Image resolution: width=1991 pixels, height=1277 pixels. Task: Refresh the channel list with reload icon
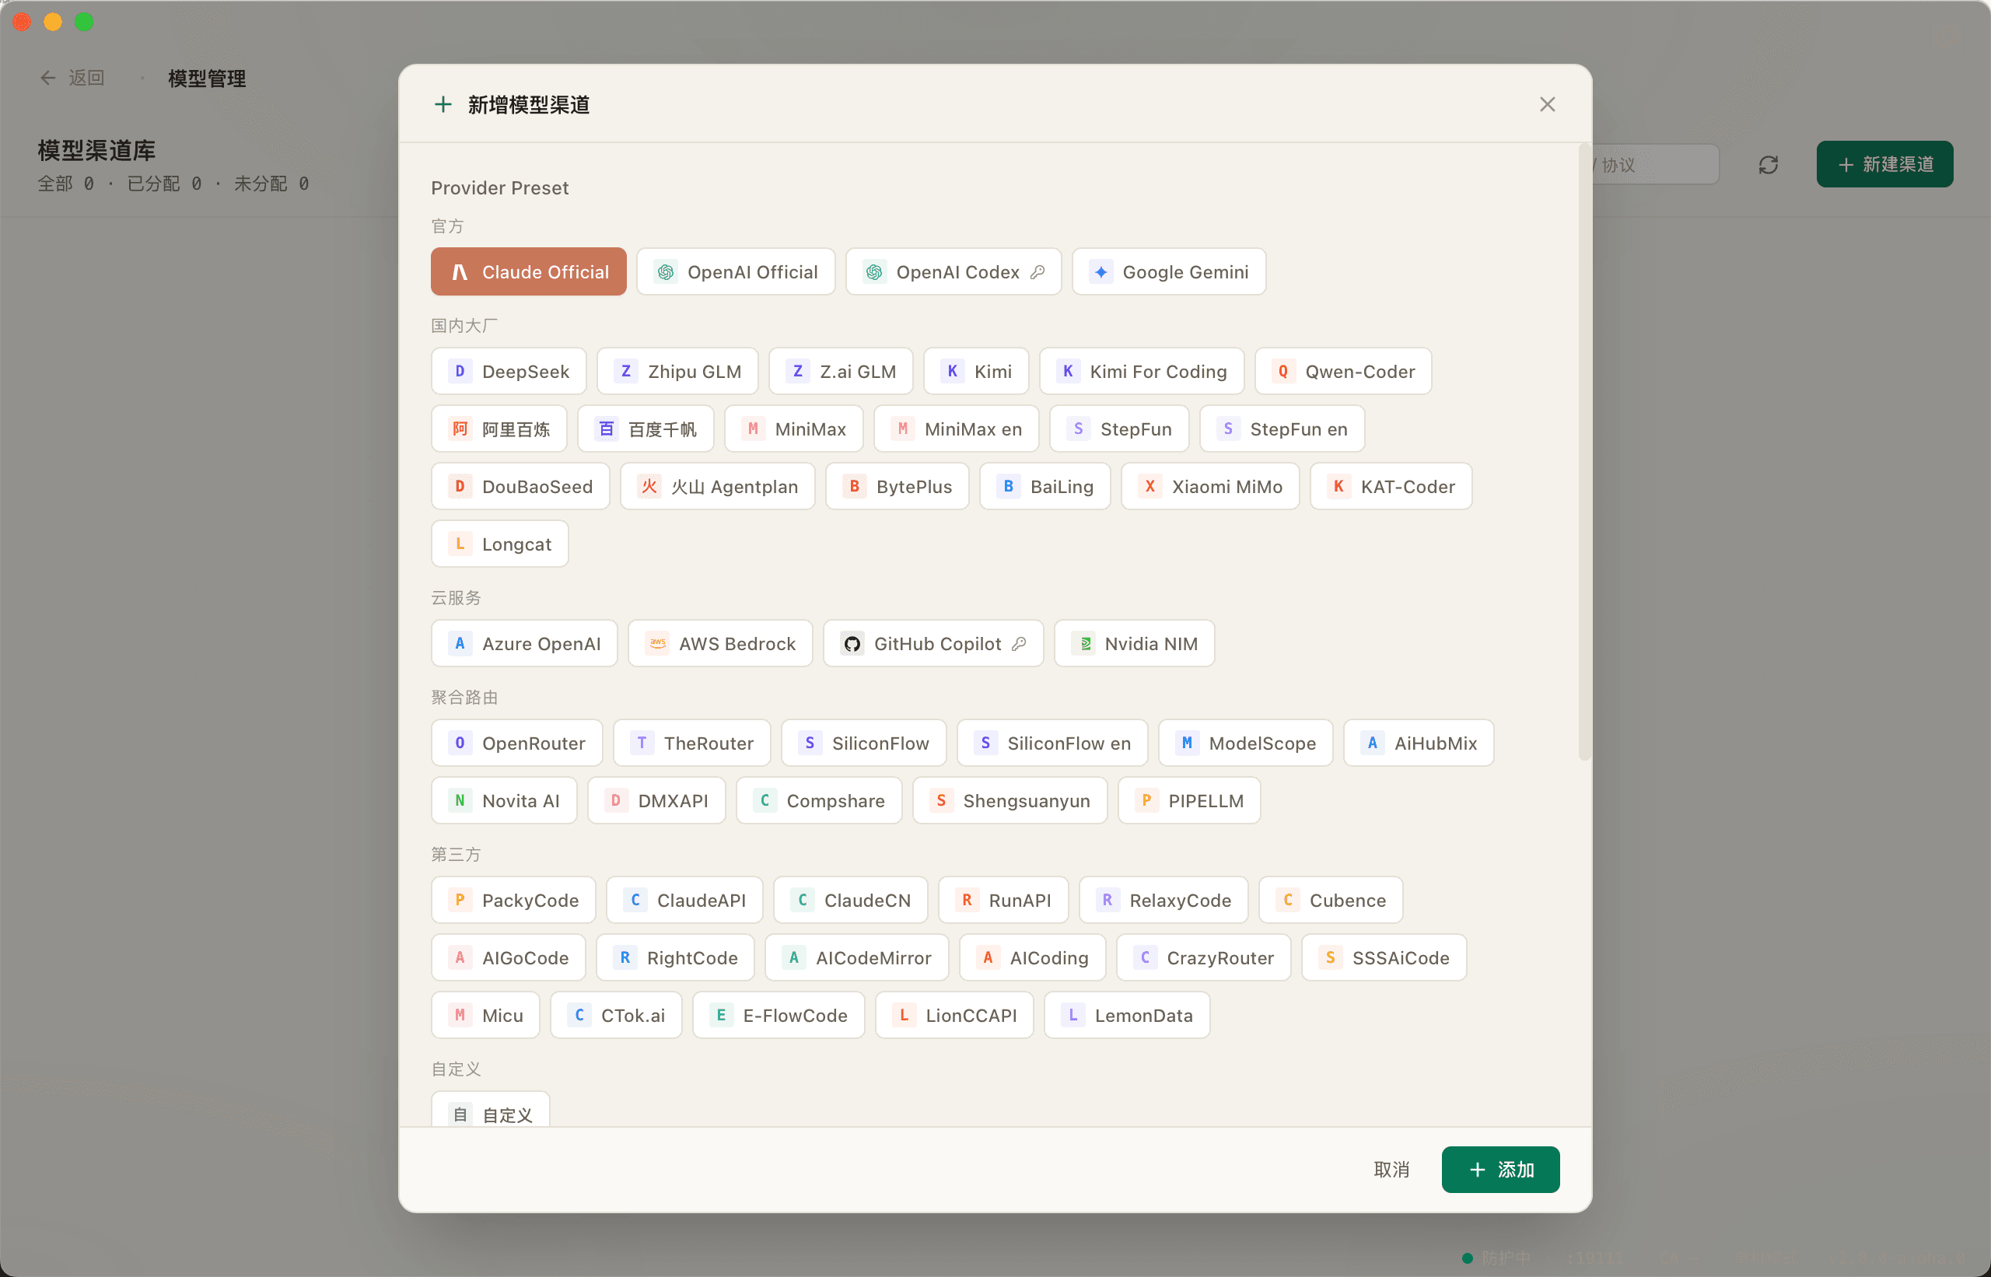click(1768, 164)
